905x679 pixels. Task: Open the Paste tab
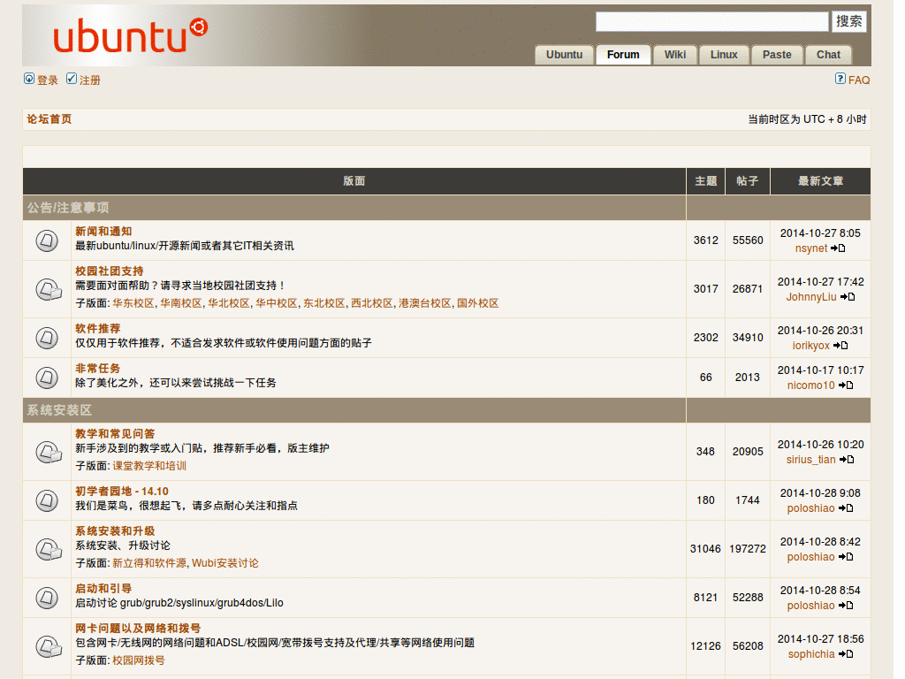776,54
